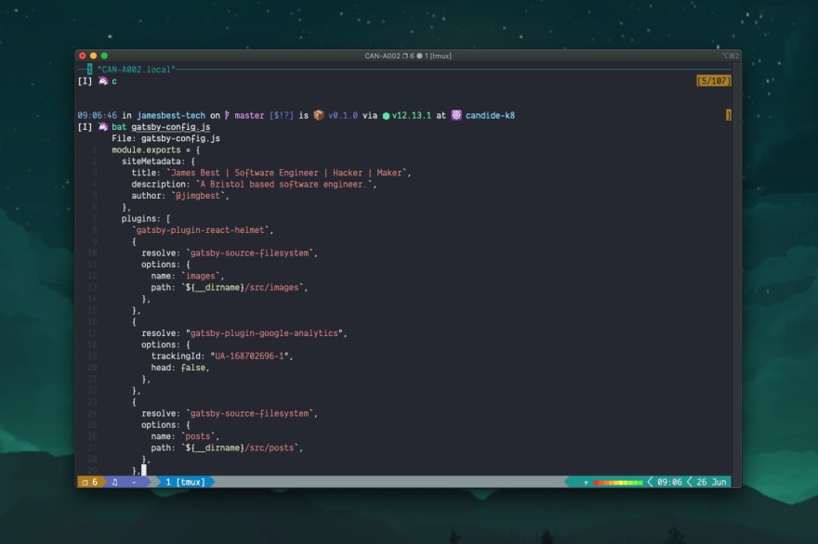Image resolution: width=818 pixels, height=544 pixels.
Task: Click the path ending in "/src/posts"
Action: tap(240, 447)
